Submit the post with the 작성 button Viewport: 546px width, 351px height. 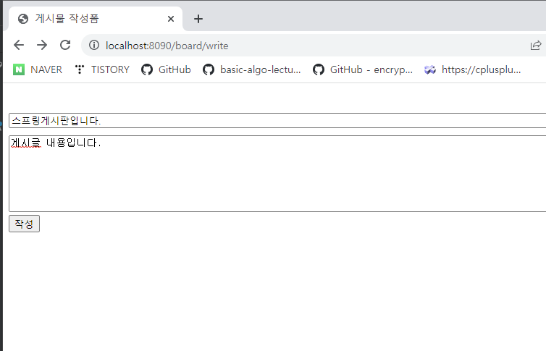coord(24,224)
